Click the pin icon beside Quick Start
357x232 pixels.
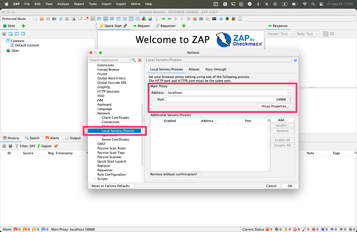click(125, 26)
